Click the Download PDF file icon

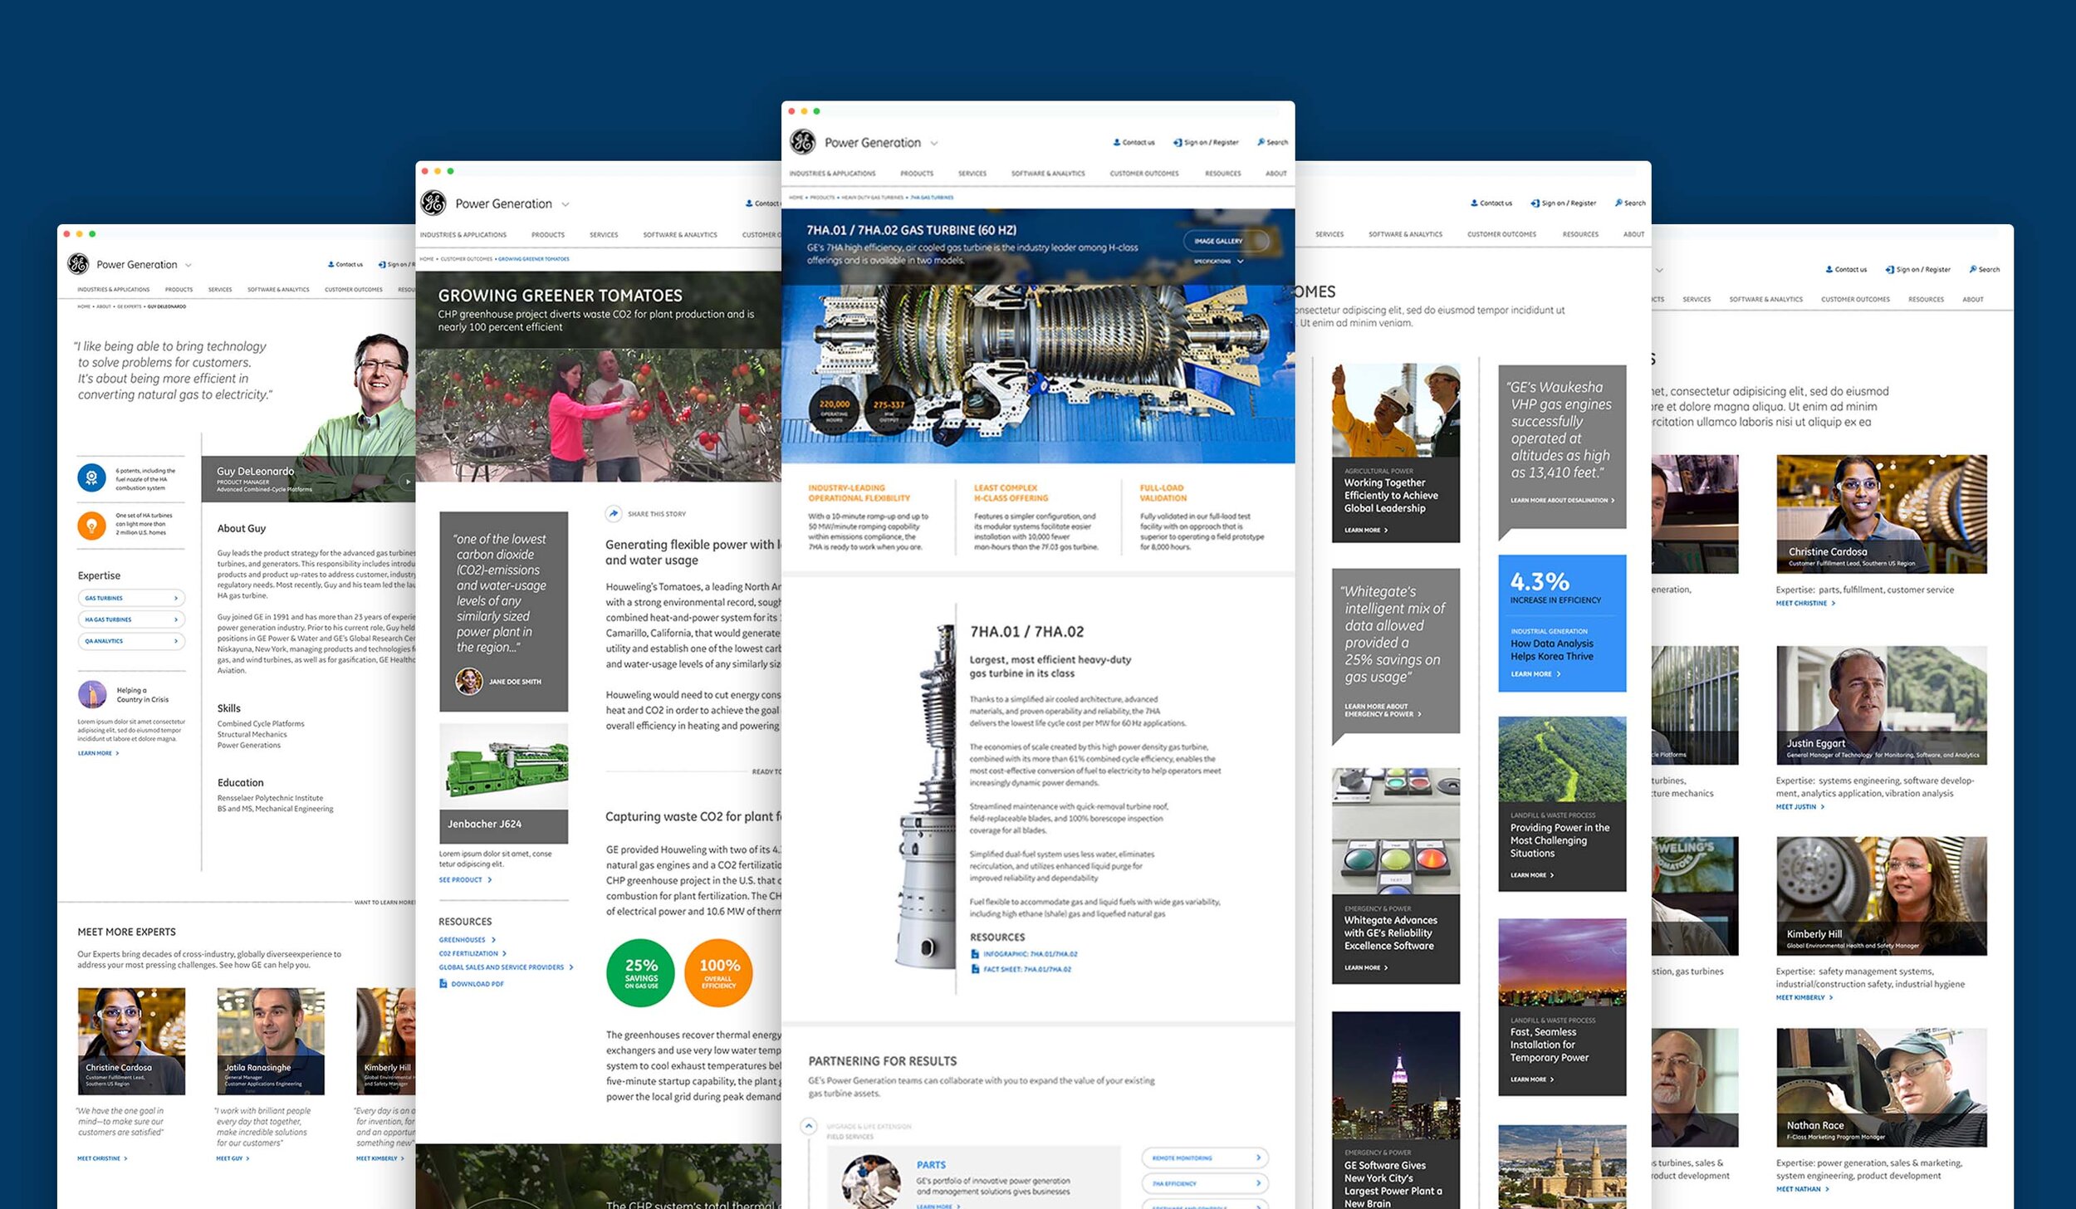[x=443, y=983]
